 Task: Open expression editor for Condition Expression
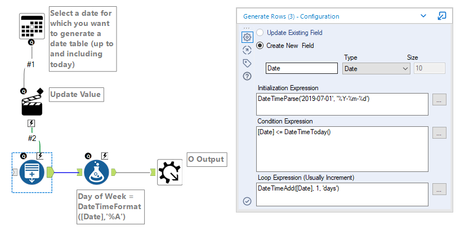[x=440, y=133]
